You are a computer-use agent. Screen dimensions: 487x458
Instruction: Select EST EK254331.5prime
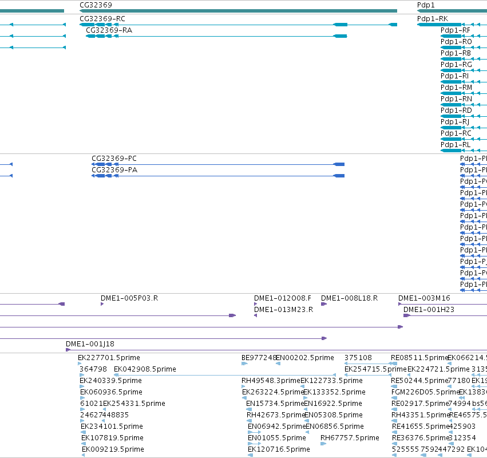click(134, 404)
